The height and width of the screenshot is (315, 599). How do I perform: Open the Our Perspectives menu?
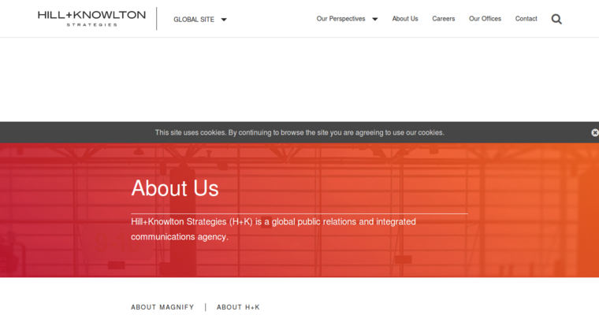click(340, 19)
